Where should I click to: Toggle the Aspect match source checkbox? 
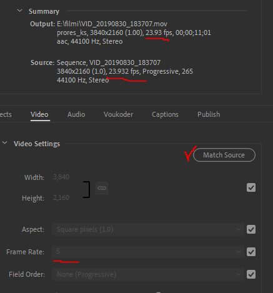(251, 229)
